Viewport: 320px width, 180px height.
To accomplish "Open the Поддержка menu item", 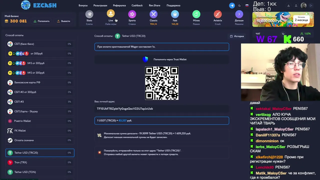I will [173, 5].
